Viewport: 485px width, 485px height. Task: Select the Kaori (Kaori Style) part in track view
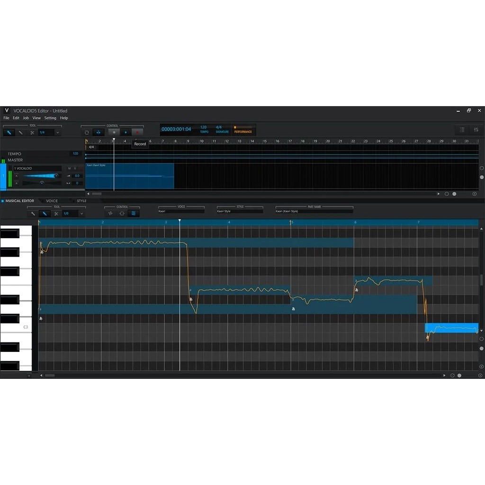point(130,176)
